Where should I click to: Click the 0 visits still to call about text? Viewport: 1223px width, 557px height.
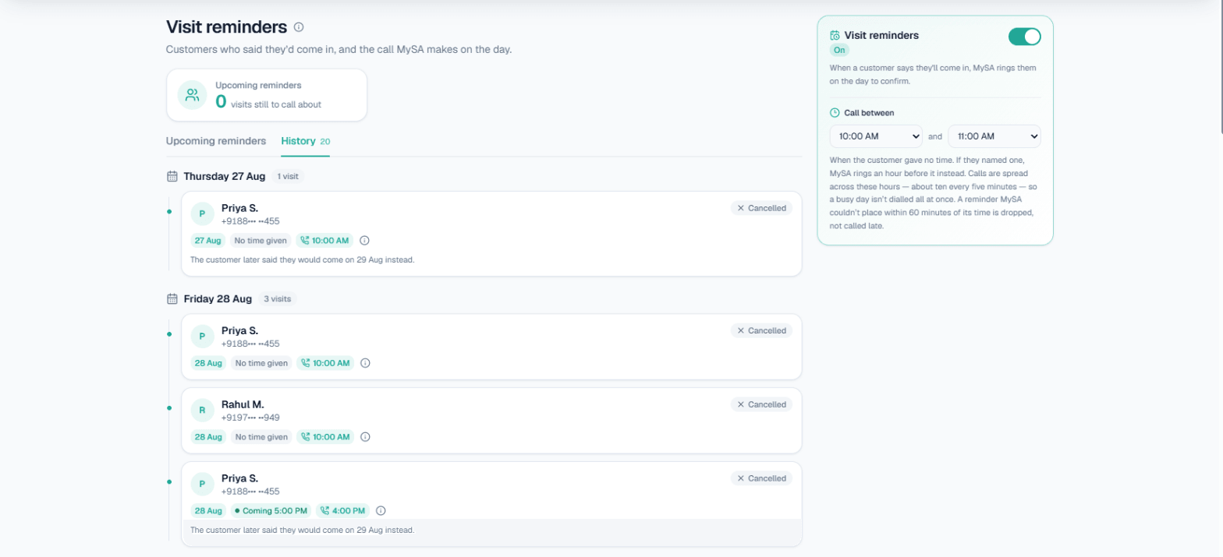coord(268,102)
